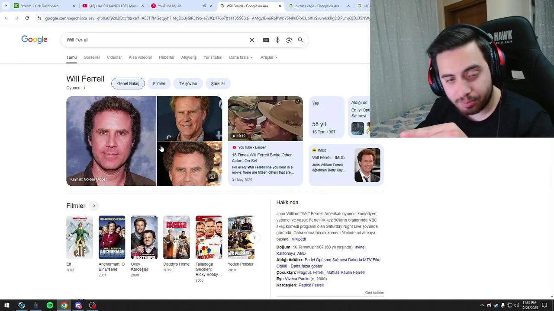Open the three-dot menu beside Oyuncu
This screenshot has width=554, height=311.
85,87
